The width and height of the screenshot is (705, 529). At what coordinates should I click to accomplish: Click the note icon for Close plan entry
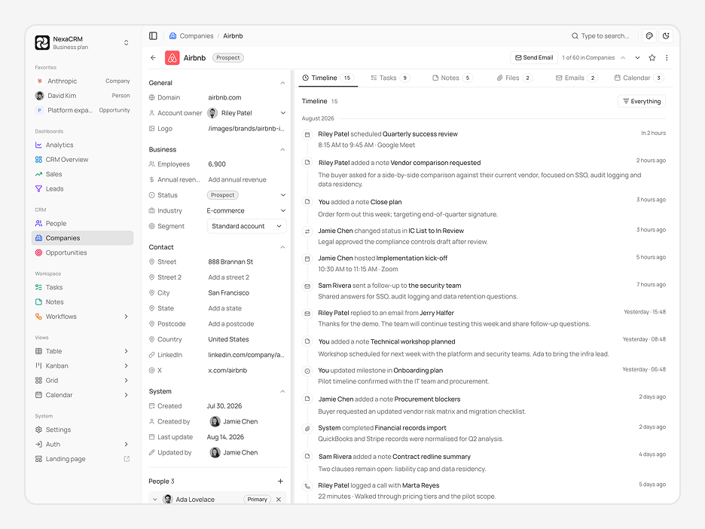click(x=307, y=201)
